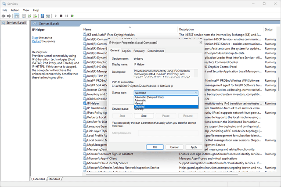Switch to the Log On tab

point(126,51)
